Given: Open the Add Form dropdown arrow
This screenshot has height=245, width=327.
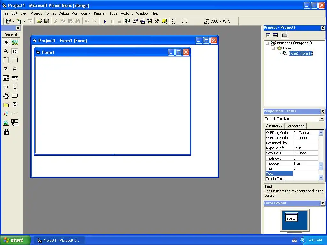Looking at the screenshot, I should pos(24,21).
